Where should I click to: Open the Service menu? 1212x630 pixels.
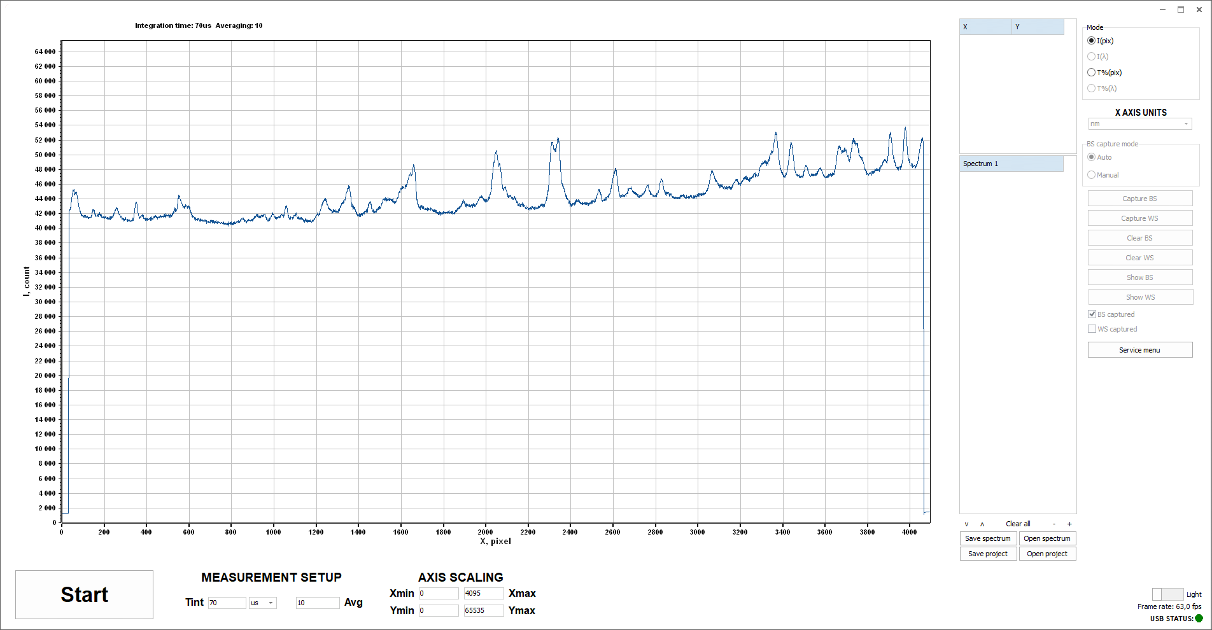pos(1139,350)
